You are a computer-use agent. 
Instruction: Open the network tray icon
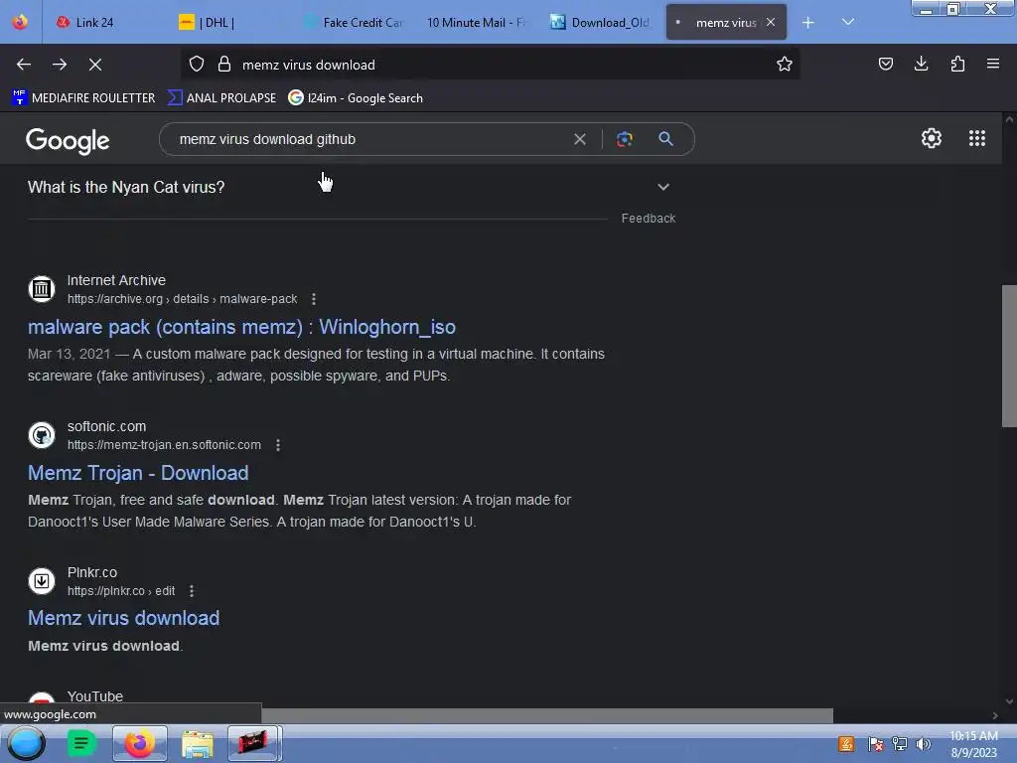(x=900, y=744)
